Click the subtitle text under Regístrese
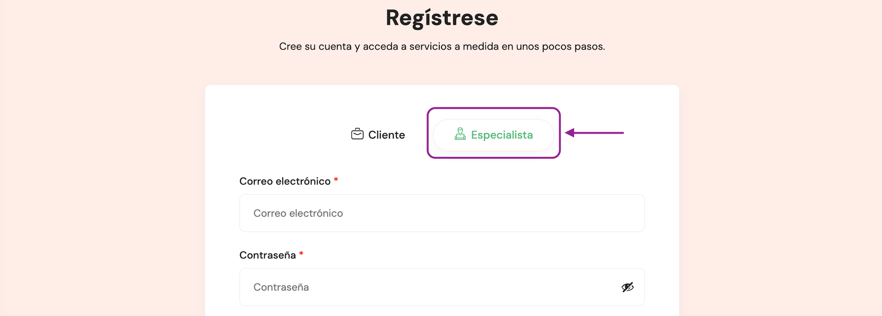The image size is (882, 316). 442,47
